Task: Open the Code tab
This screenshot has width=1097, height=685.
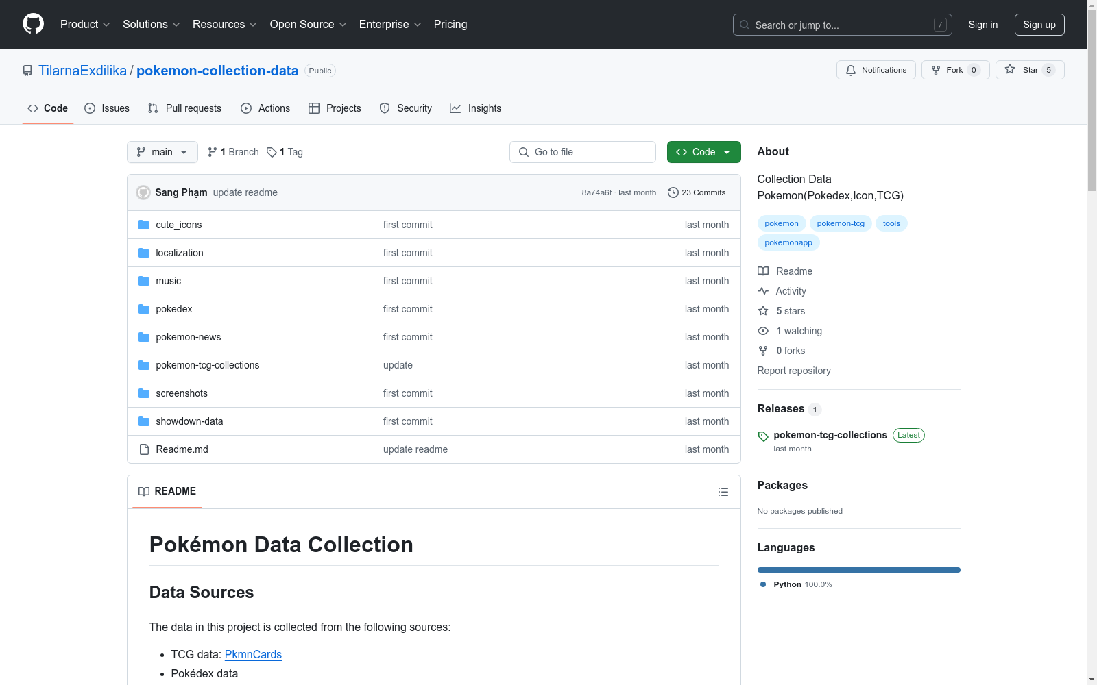Action: pos(48,108)
